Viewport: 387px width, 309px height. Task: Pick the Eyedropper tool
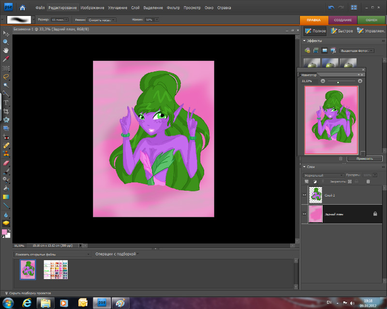6,59
